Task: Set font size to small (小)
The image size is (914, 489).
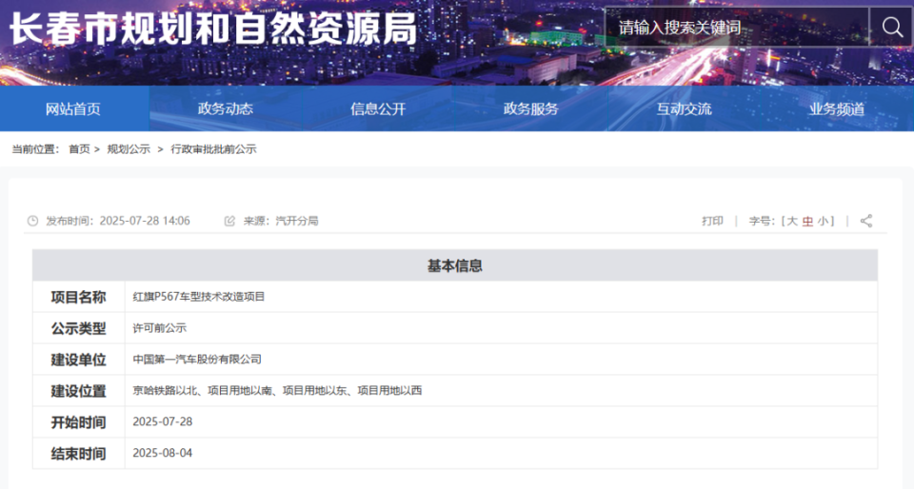Action: click(x=823, y=221)
